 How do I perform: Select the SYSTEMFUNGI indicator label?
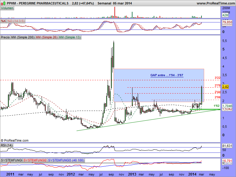[x=12, y=160]
